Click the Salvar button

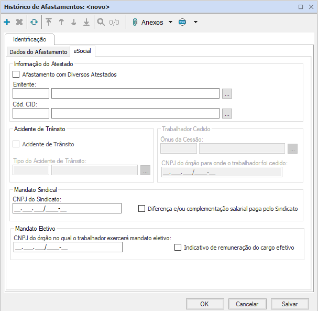coord(290,304)
